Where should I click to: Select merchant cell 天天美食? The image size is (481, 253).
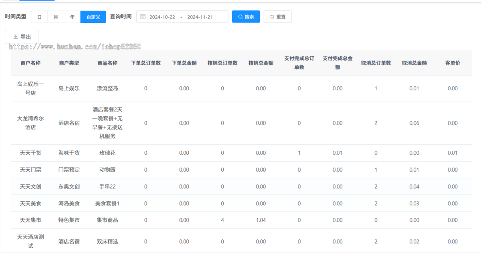[x=30, y=203]
